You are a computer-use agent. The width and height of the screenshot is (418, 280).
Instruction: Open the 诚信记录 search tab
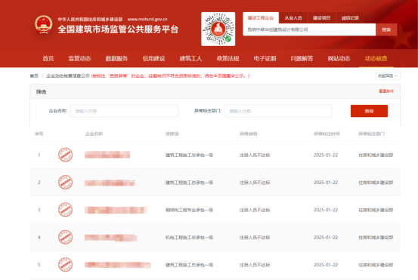pyautogui.click(x=350, y=18)
